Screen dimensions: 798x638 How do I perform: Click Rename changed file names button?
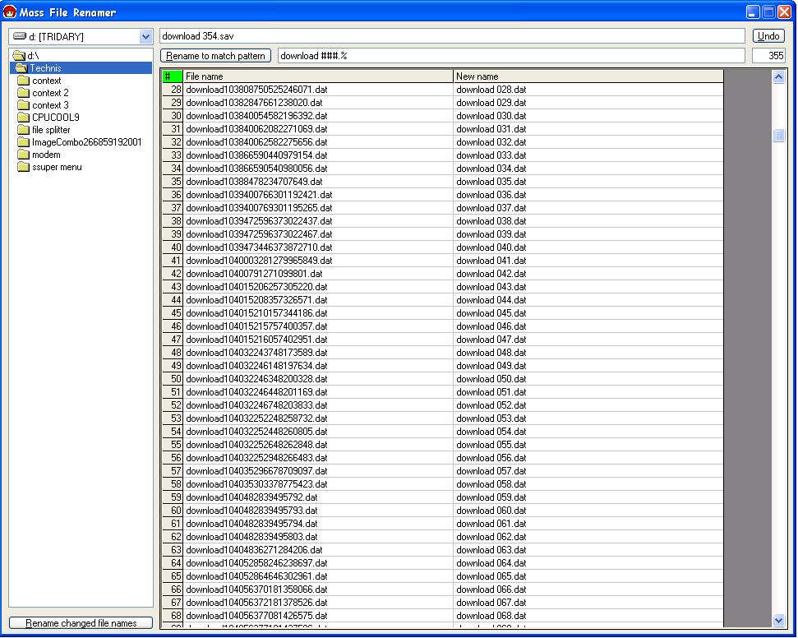click(x=81, y=623)
